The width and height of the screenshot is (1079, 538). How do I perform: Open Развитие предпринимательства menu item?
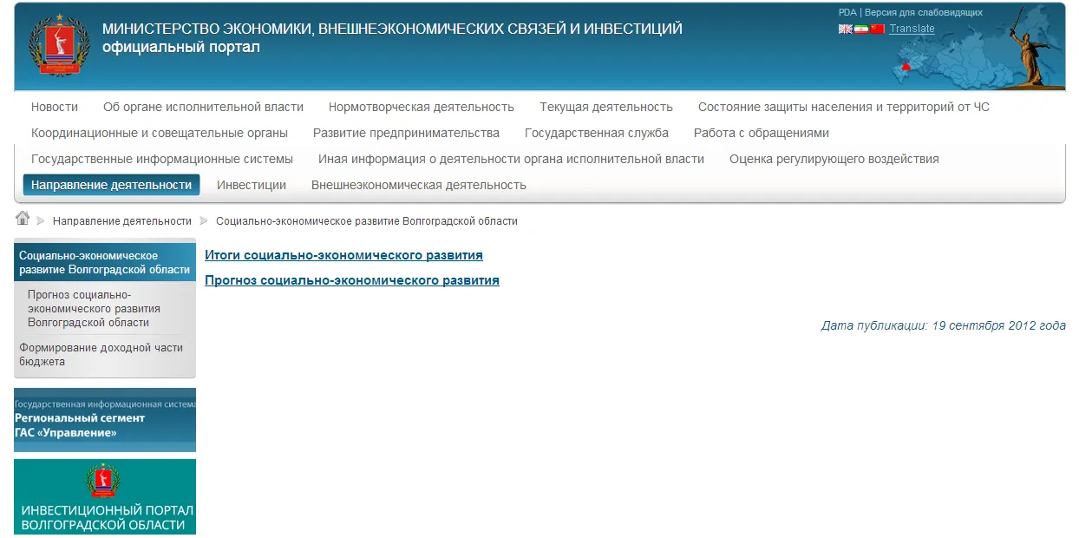(406, 133)
